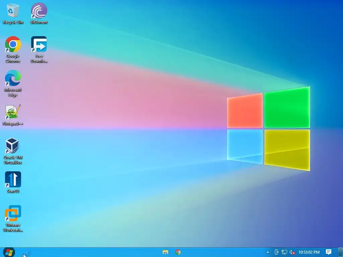Image resolution: width=343 pixels, height=257 pixels.
Task: Click the muted volume tray icon
Action: tap(292, 252)
